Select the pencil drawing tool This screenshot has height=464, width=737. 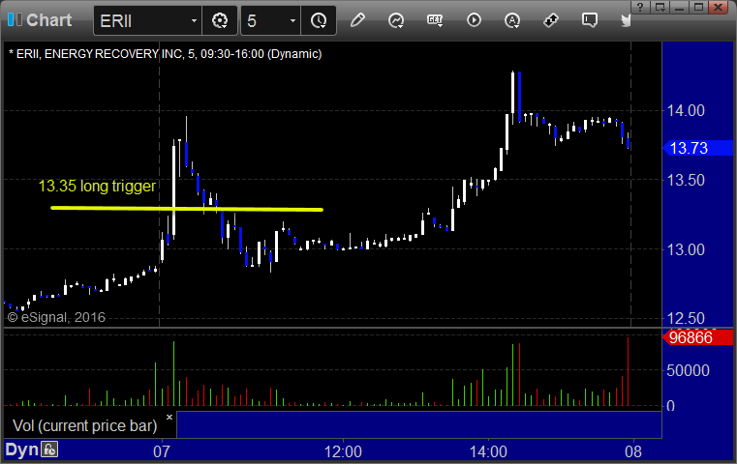(x=357, y=20)
